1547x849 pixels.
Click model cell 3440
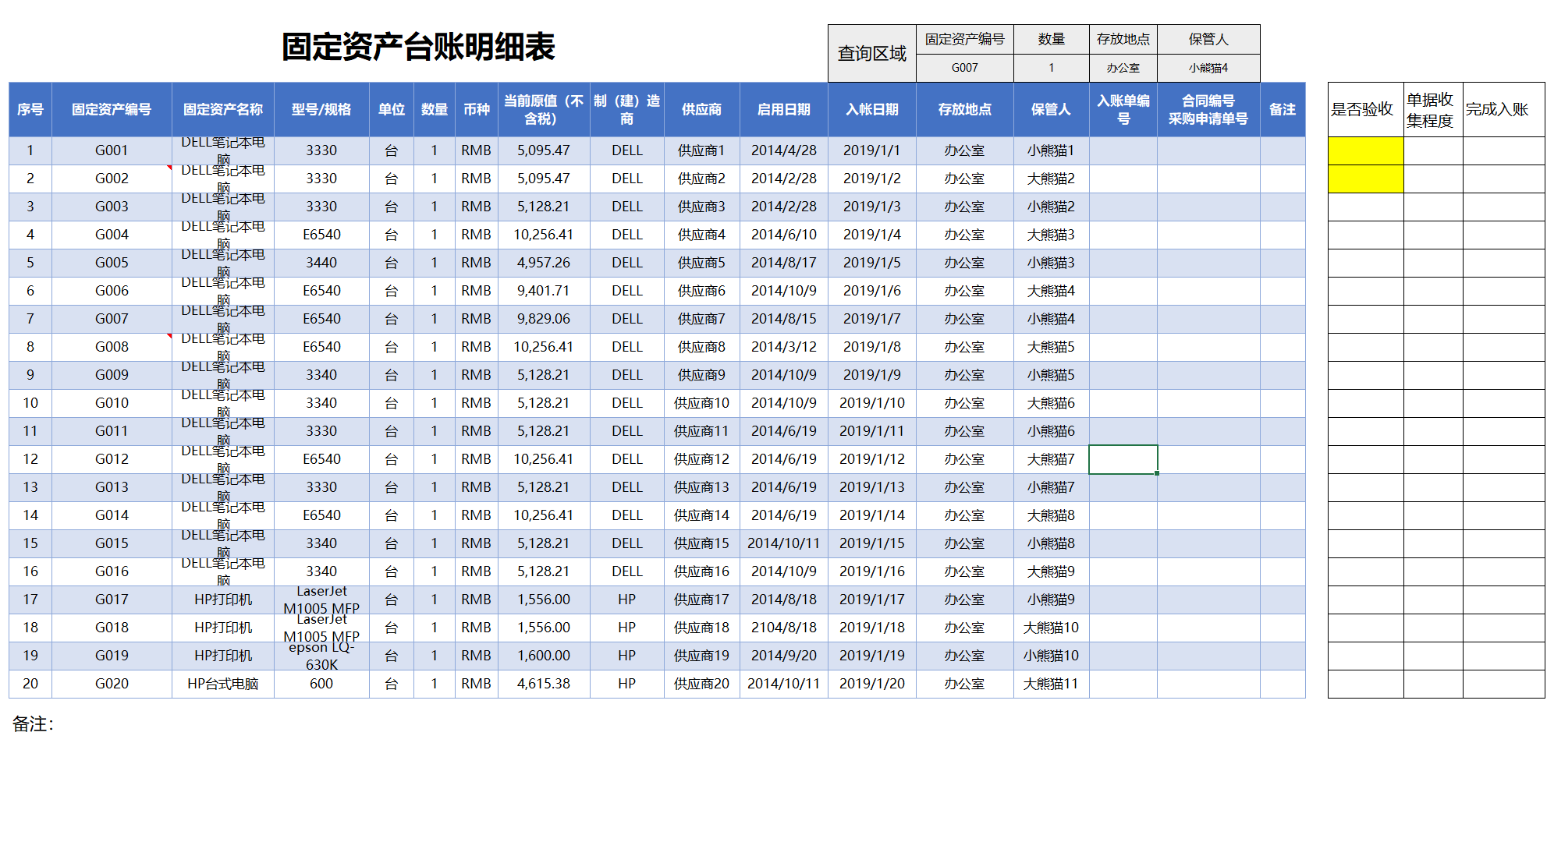pyautogui.click(x=321, y=263)
